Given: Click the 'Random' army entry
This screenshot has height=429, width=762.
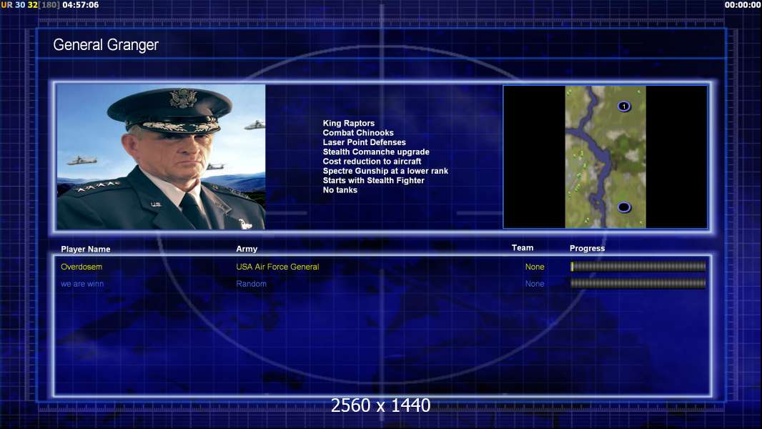Looking at the screenshot, I should (251, 284).
